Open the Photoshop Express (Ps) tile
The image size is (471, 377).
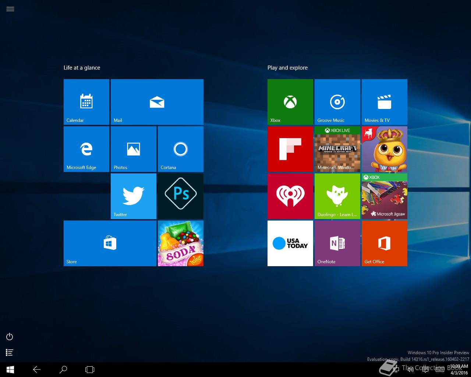pyautogui.click(x=181, y=196)
